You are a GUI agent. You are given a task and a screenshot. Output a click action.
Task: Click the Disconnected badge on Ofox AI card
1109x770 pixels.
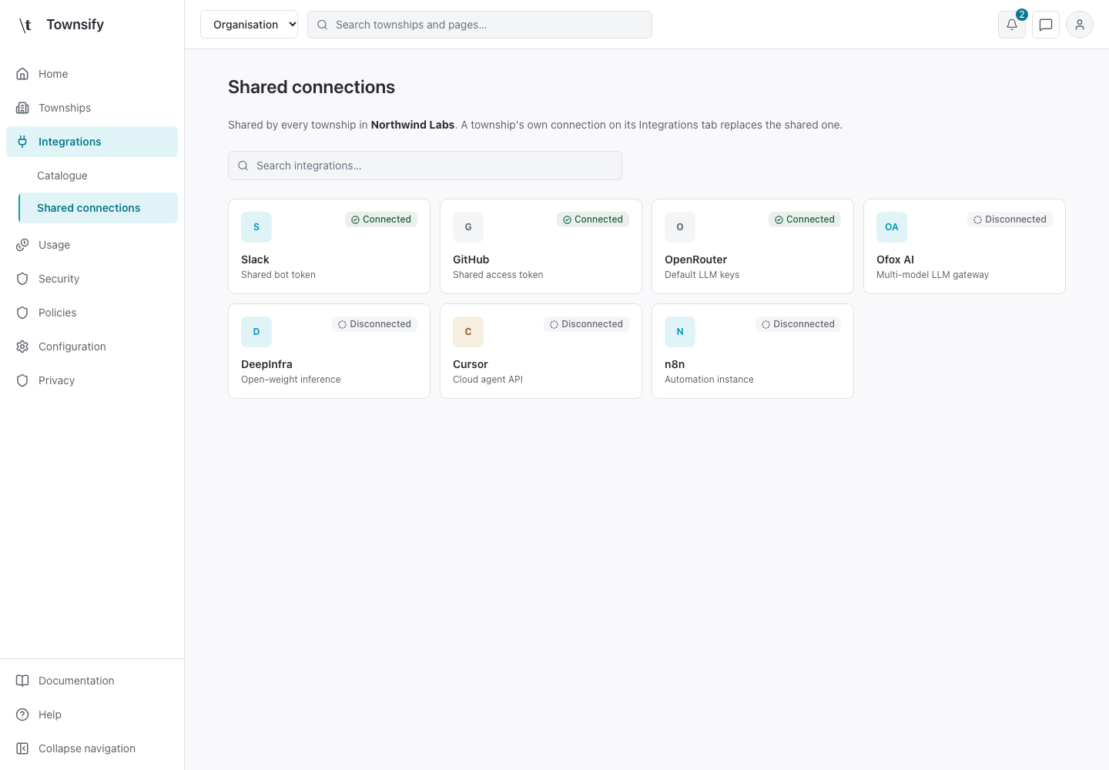coord(1010,219)
